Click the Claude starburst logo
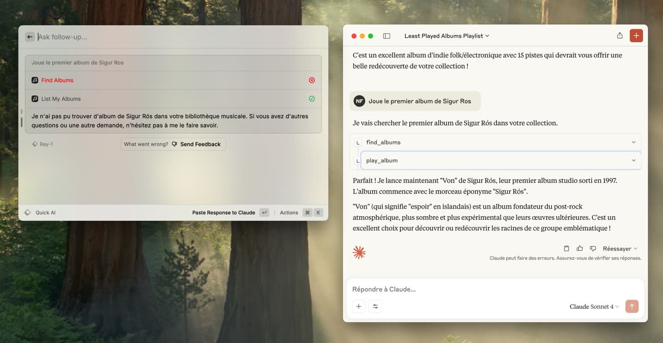The width and height of the screenshot is (663, 343). click(359, 252)
